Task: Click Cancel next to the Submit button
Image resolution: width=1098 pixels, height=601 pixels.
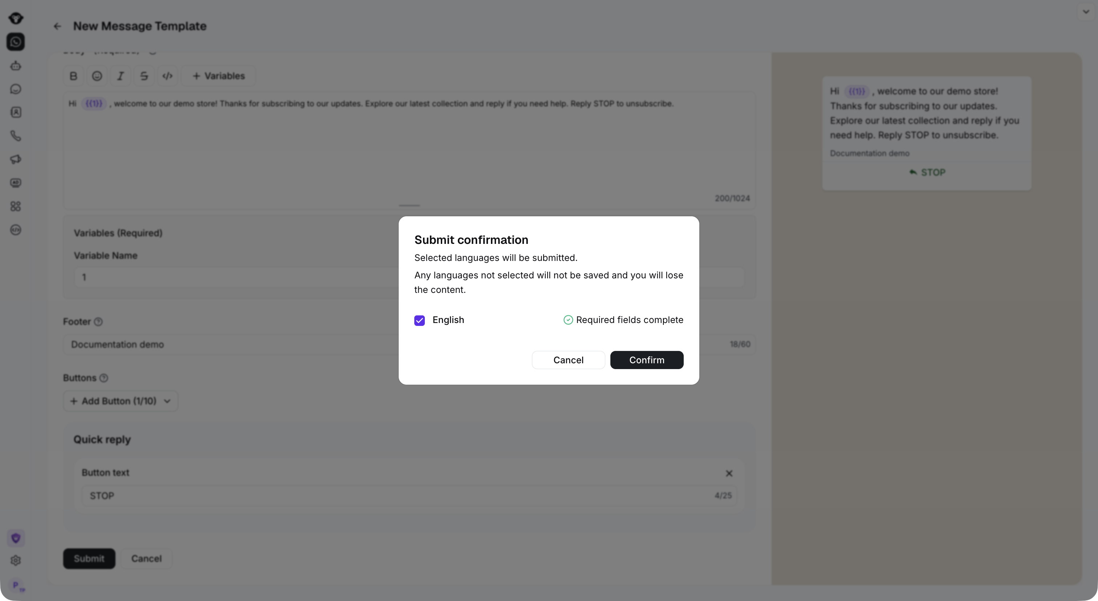Action: click(x=146, y=559)
